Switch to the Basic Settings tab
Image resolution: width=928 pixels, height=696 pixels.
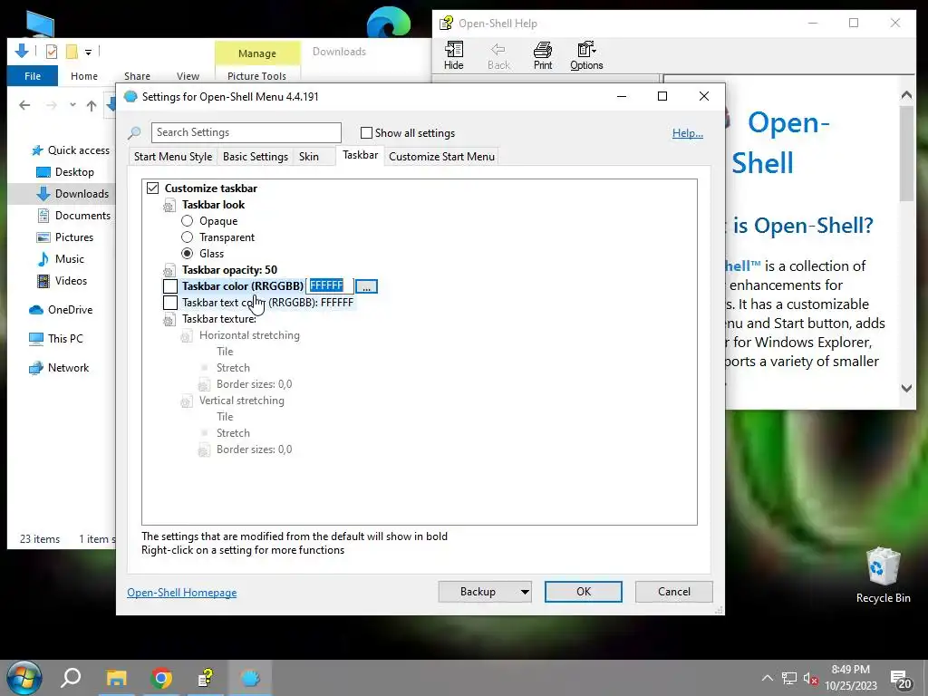click(255, 156)
